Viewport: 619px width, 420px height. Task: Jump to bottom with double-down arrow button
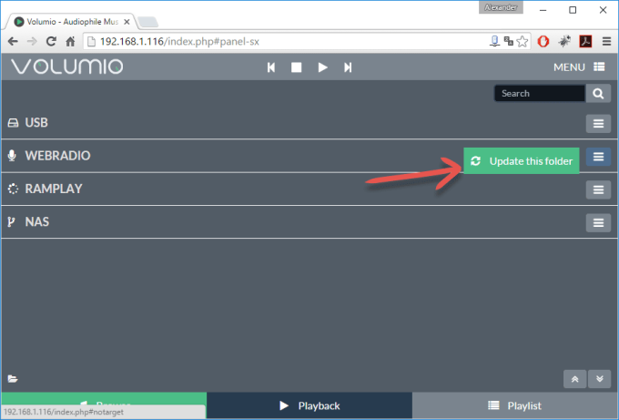point(599,379)
